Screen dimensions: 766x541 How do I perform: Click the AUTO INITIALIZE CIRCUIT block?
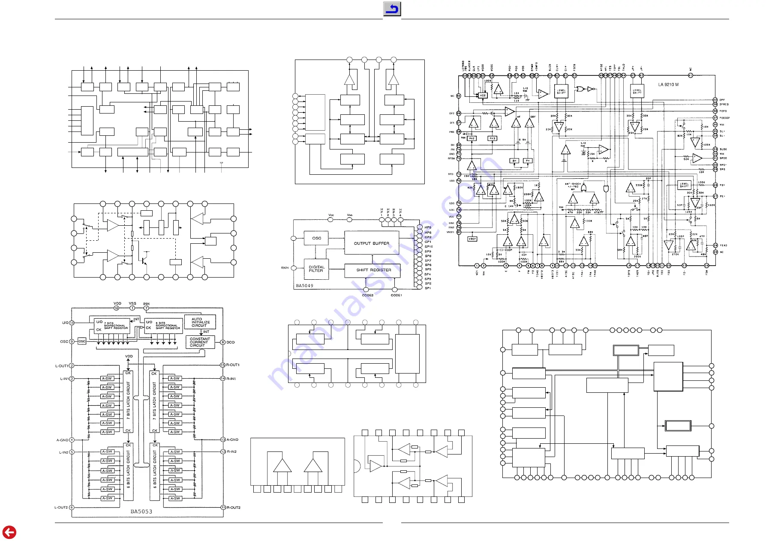pyautogui.click(x=200, y=322)
